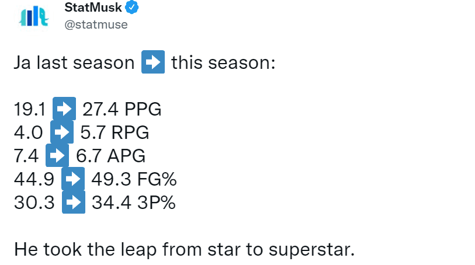Click the arrow emoji in the RPG line
This screenshot has height=265, width=475.
[61, 132]
